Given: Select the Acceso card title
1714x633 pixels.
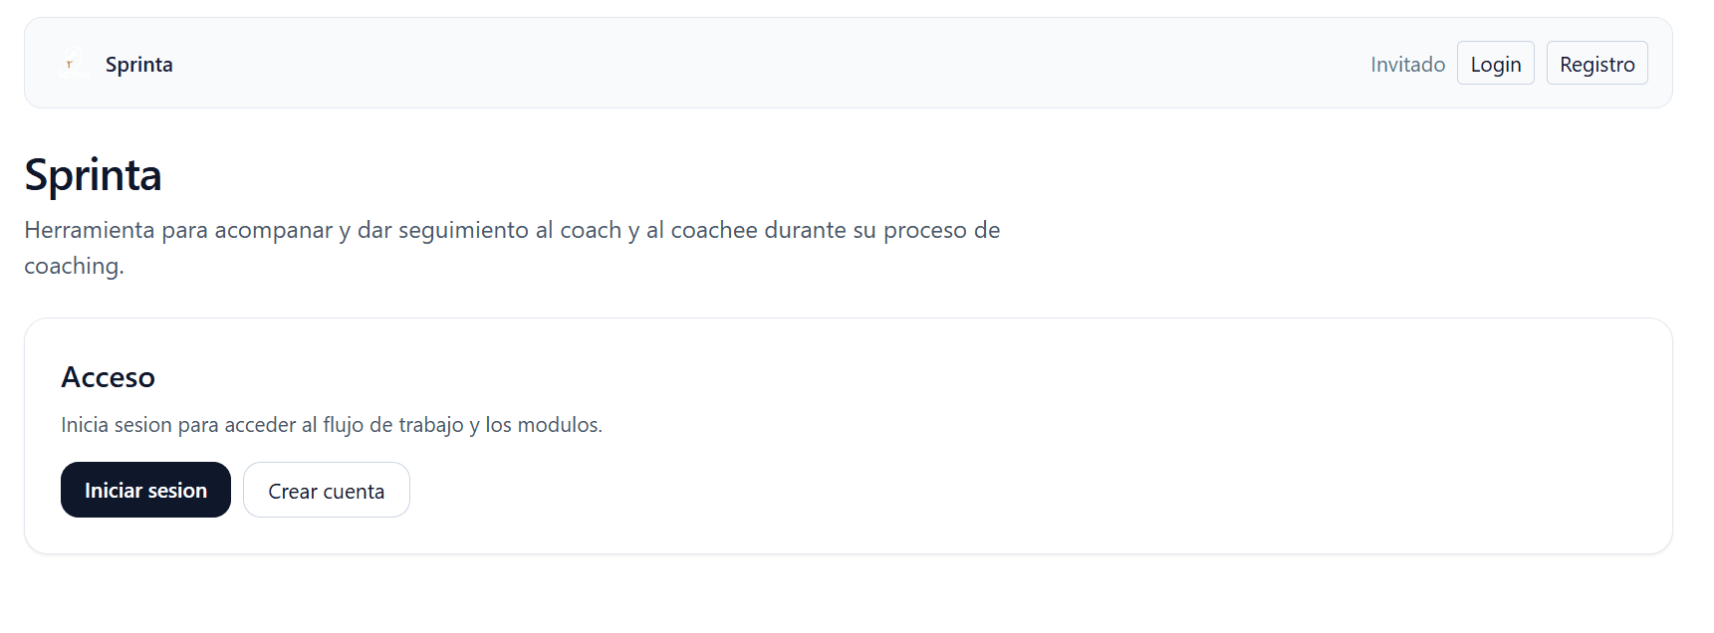Looking at the screenshot, I should (x=109, y=377).
